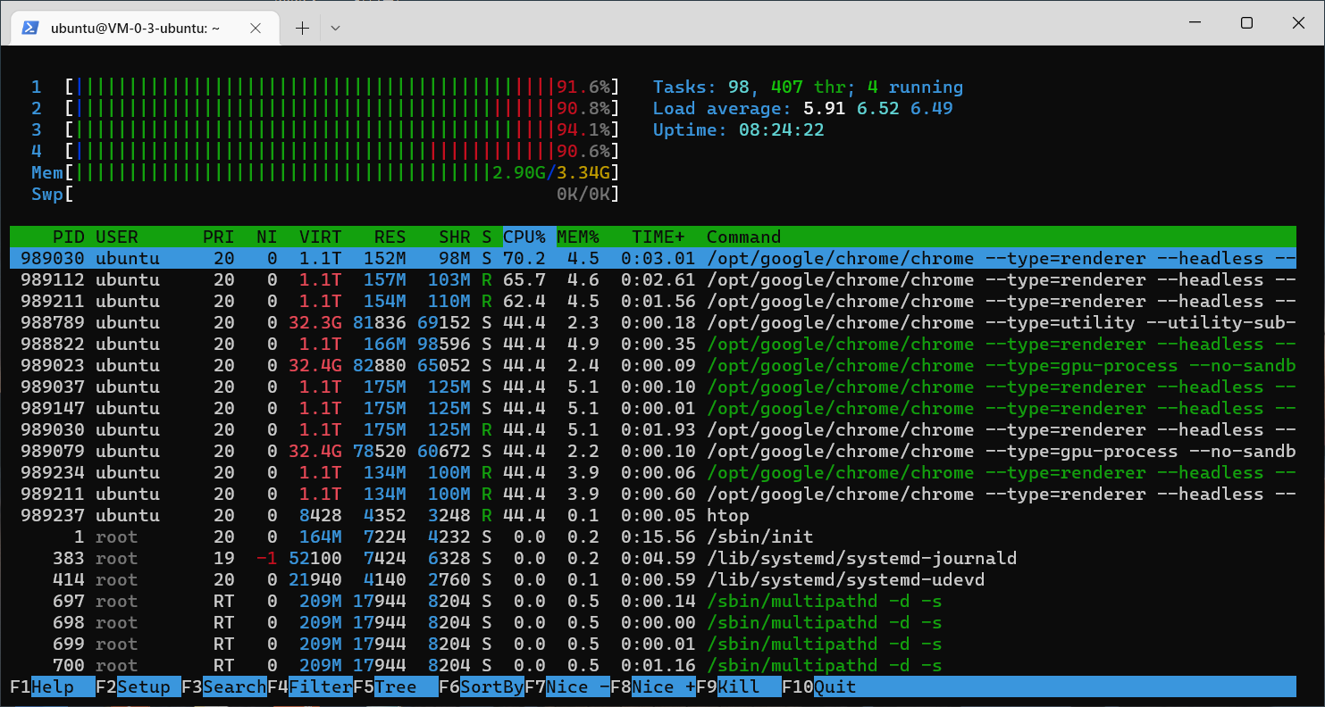Select multipathd thread with PID 697

coord(653,601)
